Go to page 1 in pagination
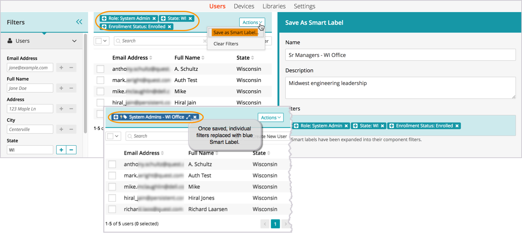 (275, 224)
